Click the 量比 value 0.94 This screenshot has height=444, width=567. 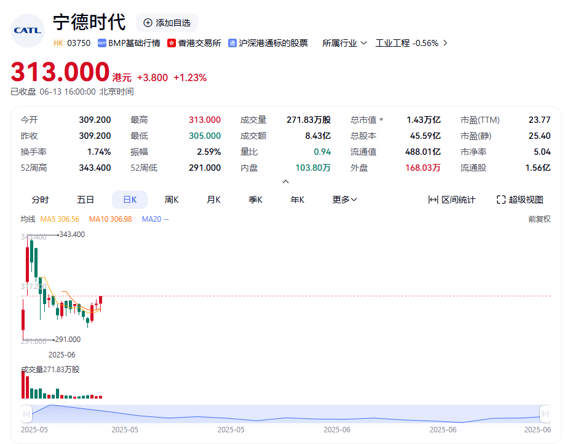click(x=322, y=152)
